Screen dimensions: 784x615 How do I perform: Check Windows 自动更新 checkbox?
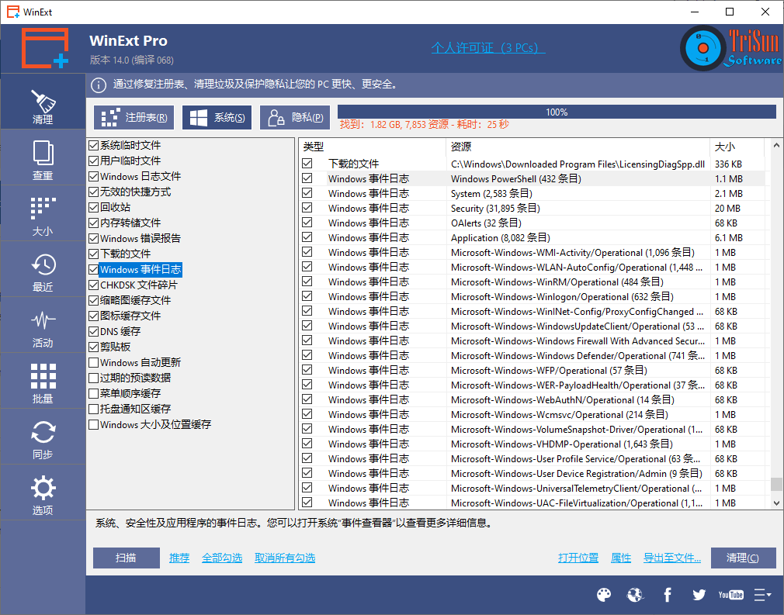[x=93, y=362]
